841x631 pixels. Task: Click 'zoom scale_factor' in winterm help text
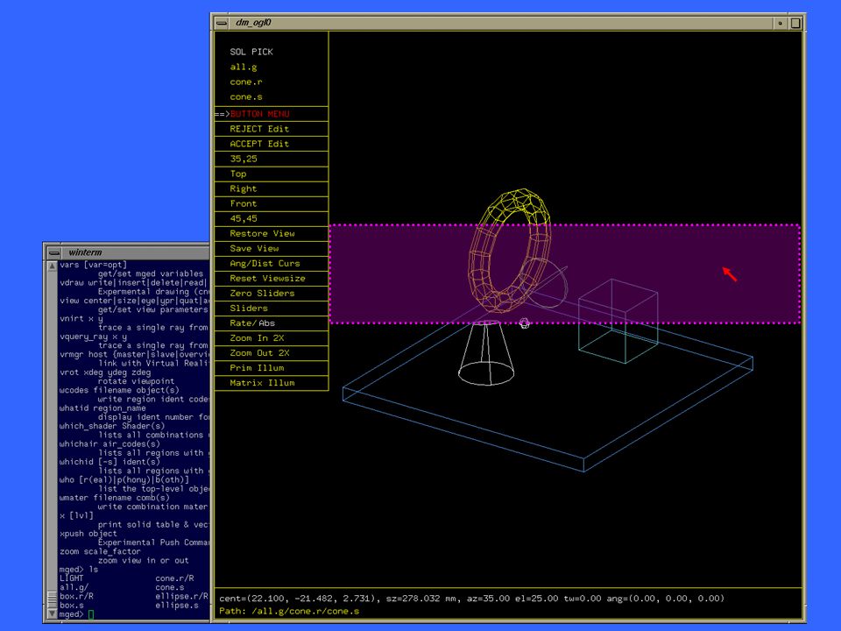(x=100, y=551)
